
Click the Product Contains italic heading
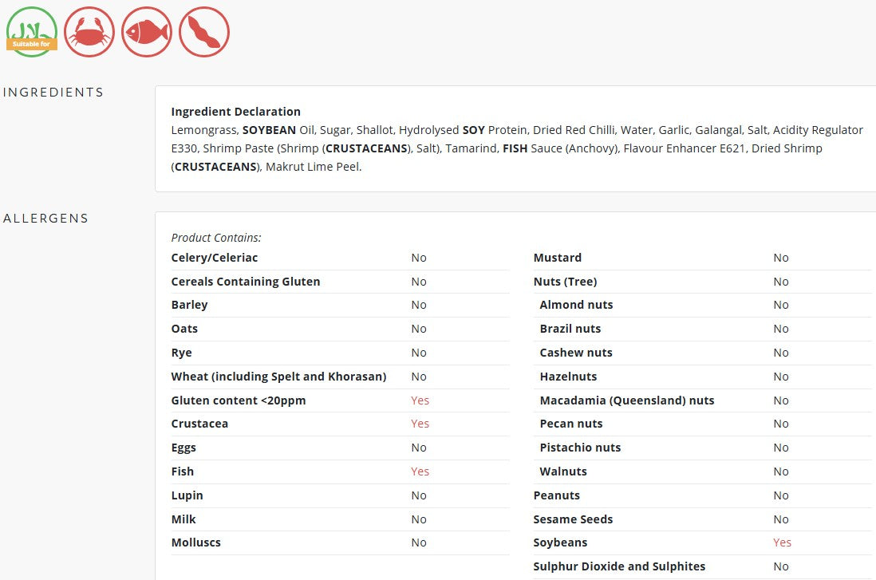(x=216, y=238)
